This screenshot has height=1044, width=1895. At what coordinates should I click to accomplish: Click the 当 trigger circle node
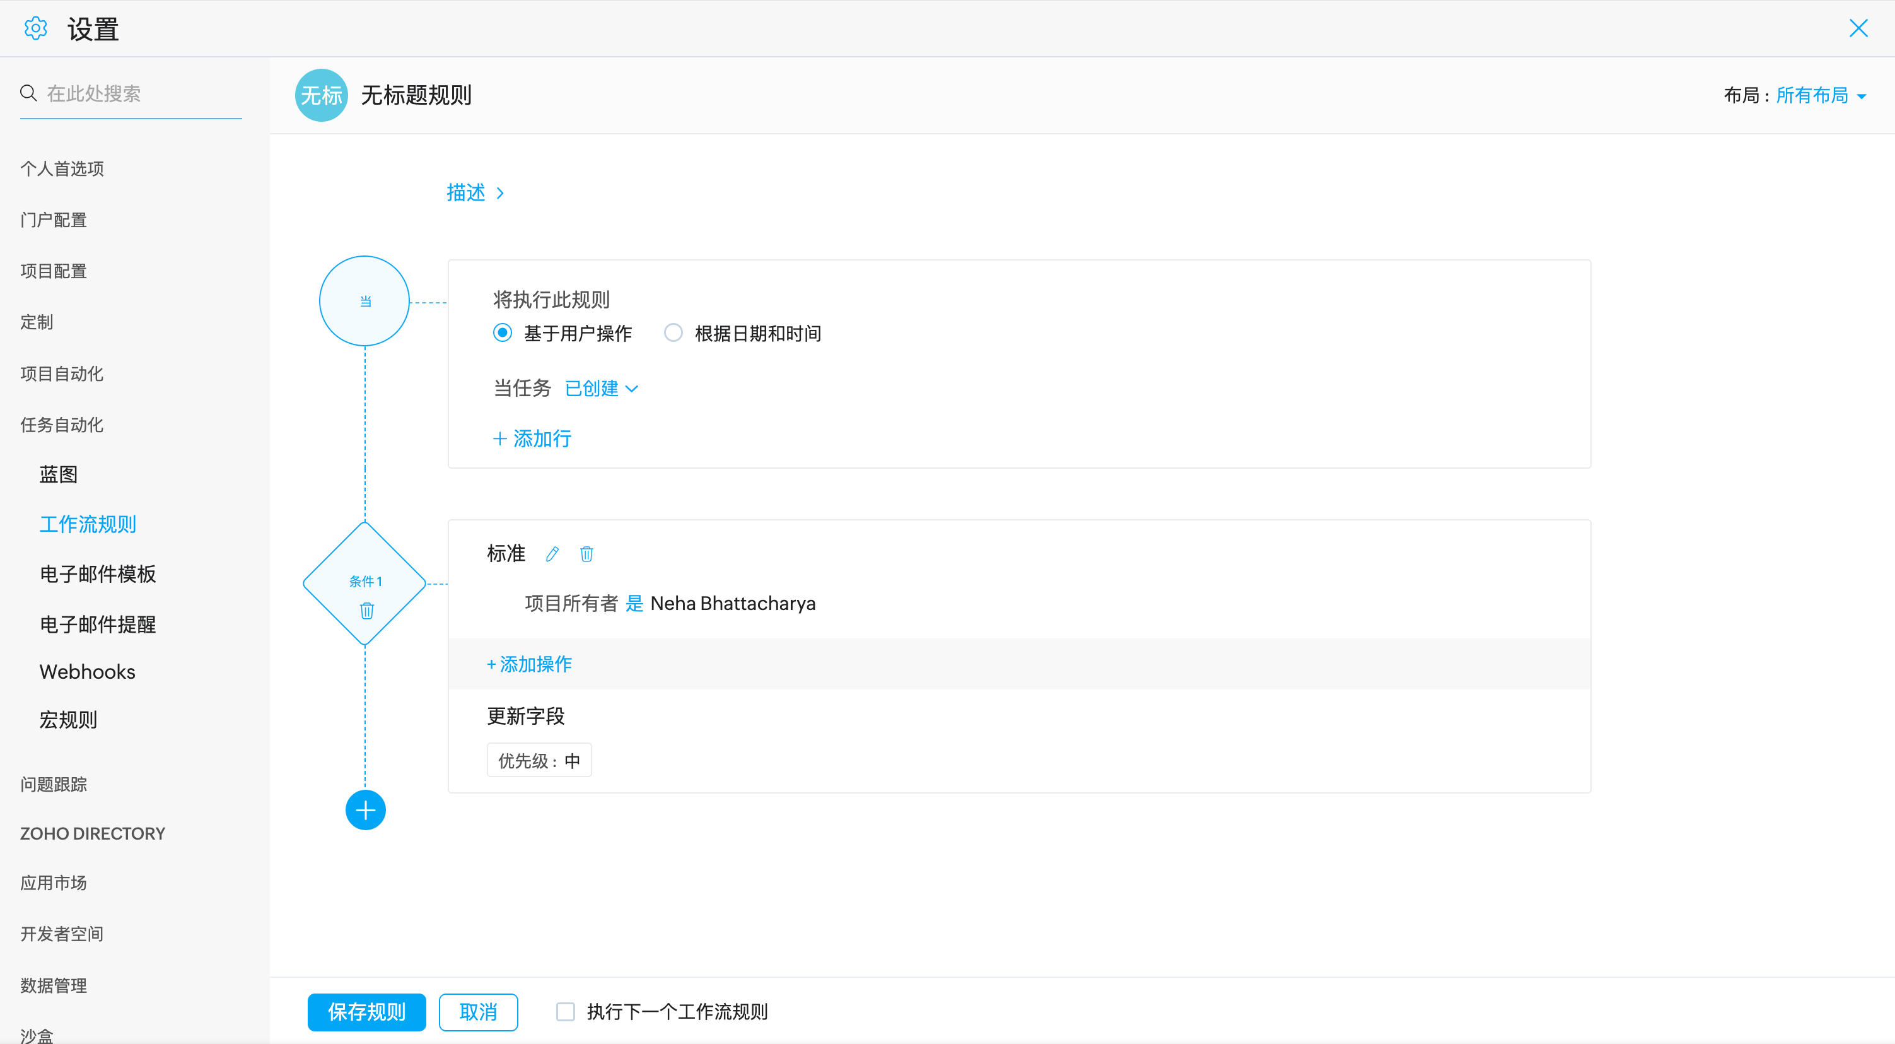coord(365,301)
